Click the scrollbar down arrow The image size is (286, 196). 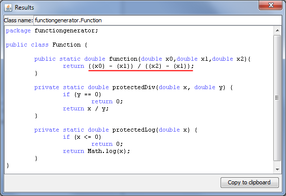tap(277, 169)
